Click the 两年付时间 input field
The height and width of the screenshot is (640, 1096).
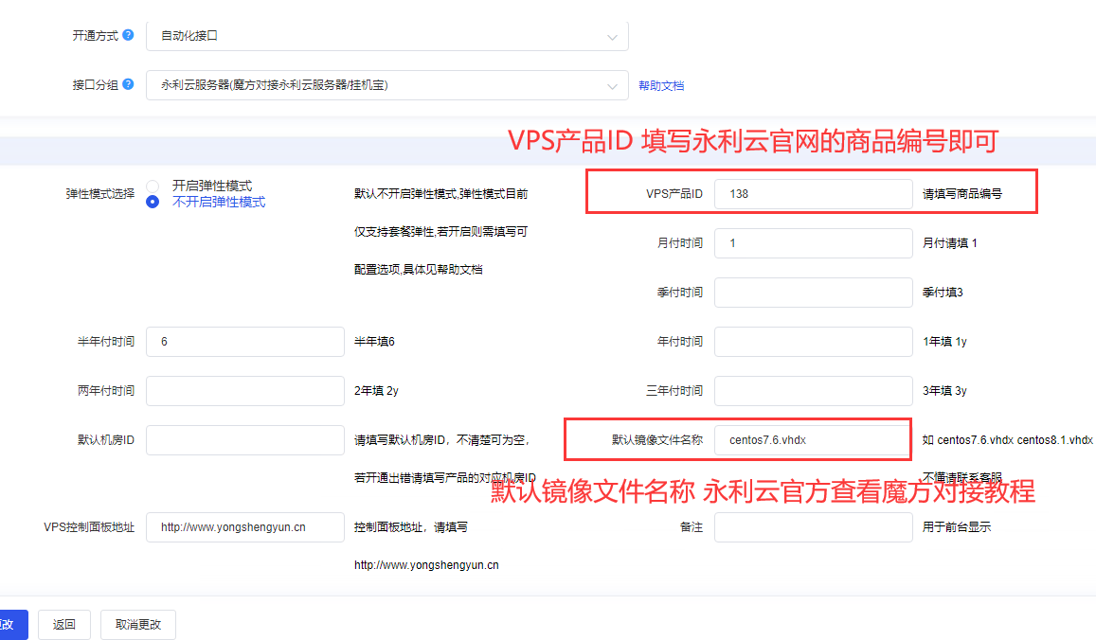coord(244,391)
